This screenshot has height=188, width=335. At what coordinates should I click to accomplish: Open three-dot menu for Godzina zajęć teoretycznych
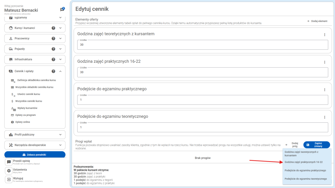pyautogui.click(x=325, y=35)
